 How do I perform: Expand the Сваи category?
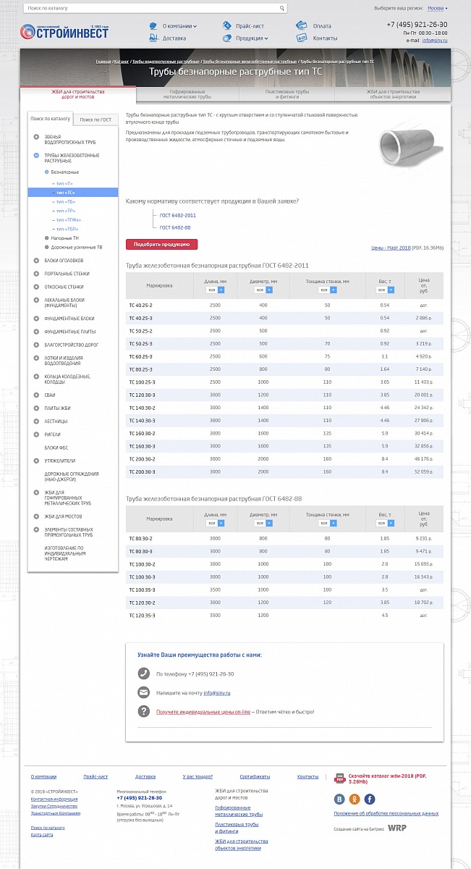pyautogui.click(x=36, y=395)
